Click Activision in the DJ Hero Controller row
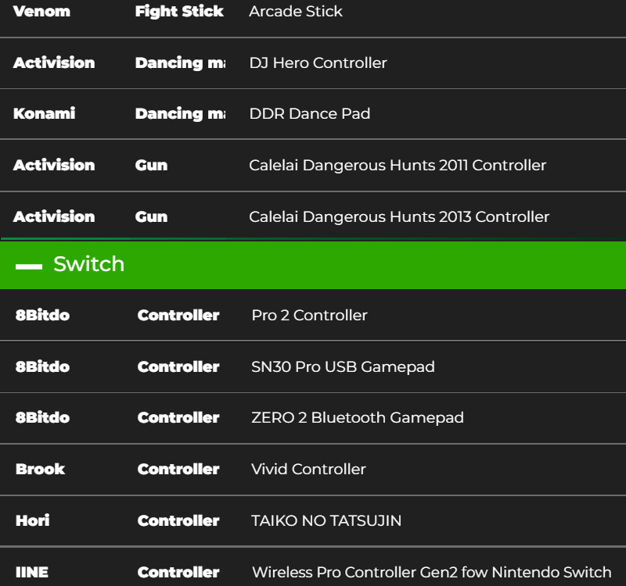The image size is (626, 586). coord(54,63)
